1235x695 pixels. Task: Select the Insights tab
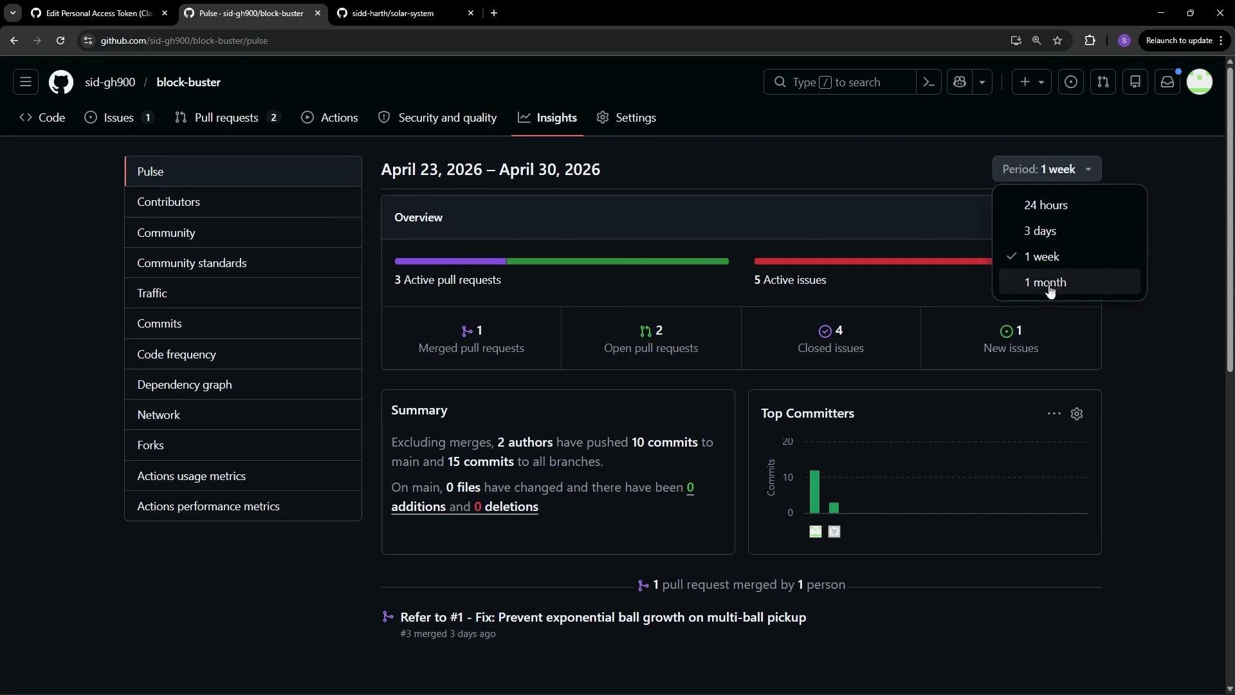547,118
